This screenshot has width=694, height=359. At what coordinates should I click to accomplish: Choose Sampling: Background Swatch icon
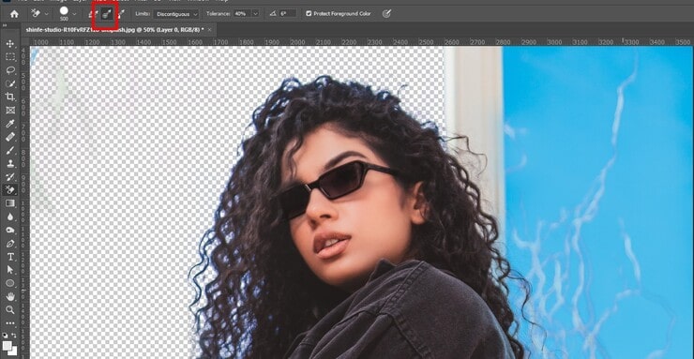click(120, 14)
